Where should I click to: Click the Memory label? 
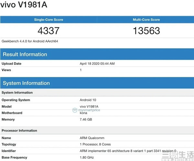coord(8,119)
